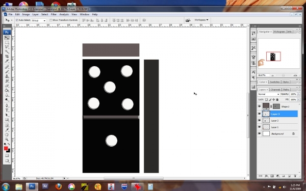Viewport: 306px width, 191px height.
Task: Select the Notes tool
Action: pyautogui.click(x=7, y=125)
